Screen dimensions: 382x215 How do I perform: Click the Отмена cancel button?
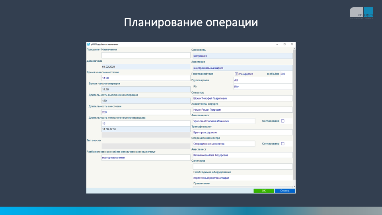pyautogui.click(x=285, y=191)
